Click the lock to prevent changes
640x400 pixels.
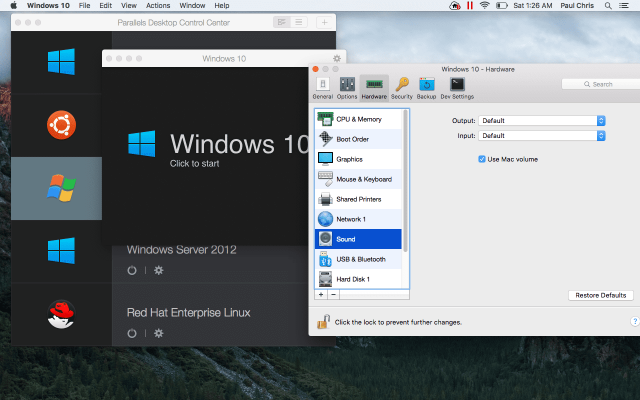tap(323, 321)
